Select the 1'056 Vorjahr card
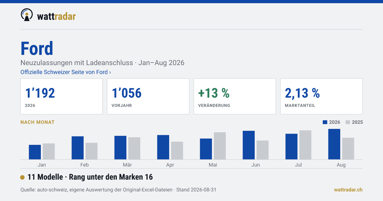 (148, 96)
